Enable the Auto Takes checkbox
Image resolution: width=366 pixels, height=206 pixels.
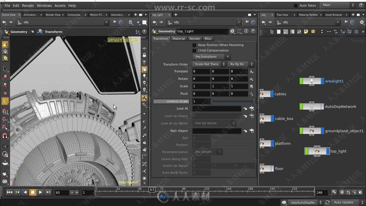click(x=296, y=5)
